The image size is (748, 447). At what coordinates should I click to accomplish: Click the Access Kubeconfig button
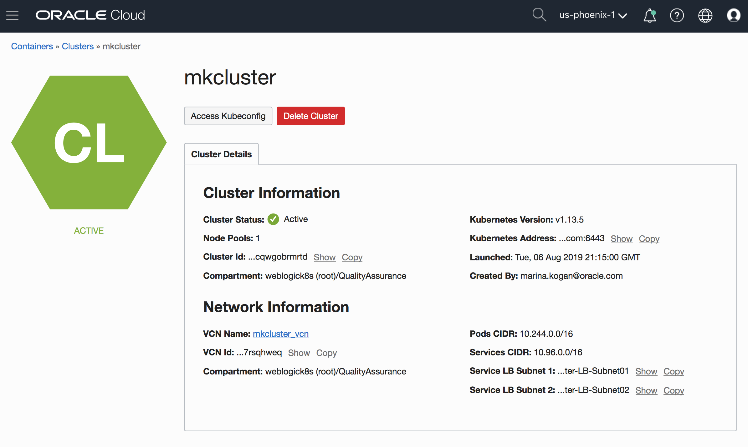pyautogui.click(x=228, y=116)
